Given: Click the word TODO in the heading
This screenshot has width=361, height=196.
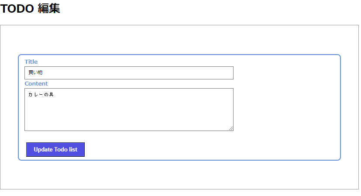Looking at the screenshot, I should (x=17, y=8).
